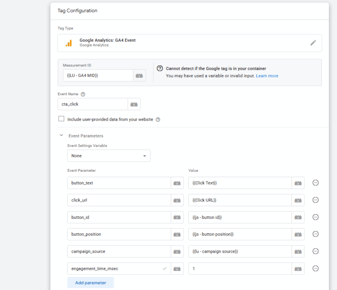Viewport: 337px width, 290px height.
Task: Collapse the Event Parameters section
Action: (x=61, y=136)
